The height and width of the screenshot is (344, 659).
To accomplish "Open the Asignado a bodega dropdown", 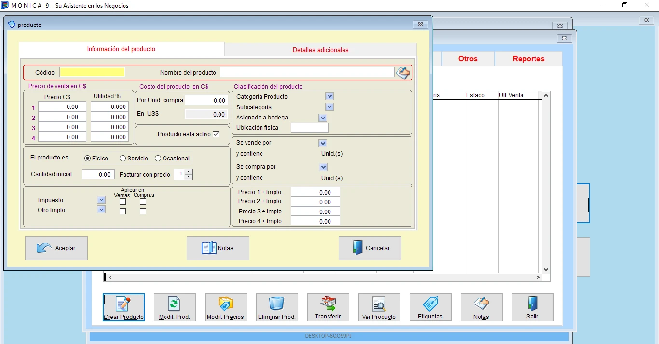I will [x=322, y=117].
